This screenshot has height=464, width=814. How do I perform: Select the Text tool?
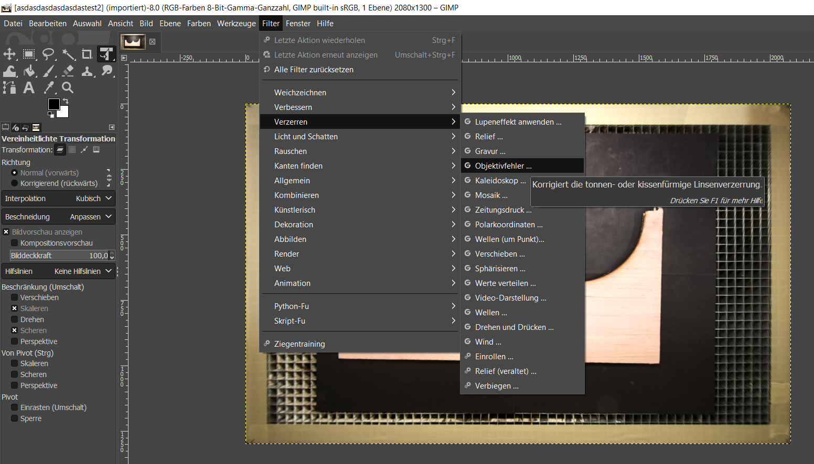(29, 88)
